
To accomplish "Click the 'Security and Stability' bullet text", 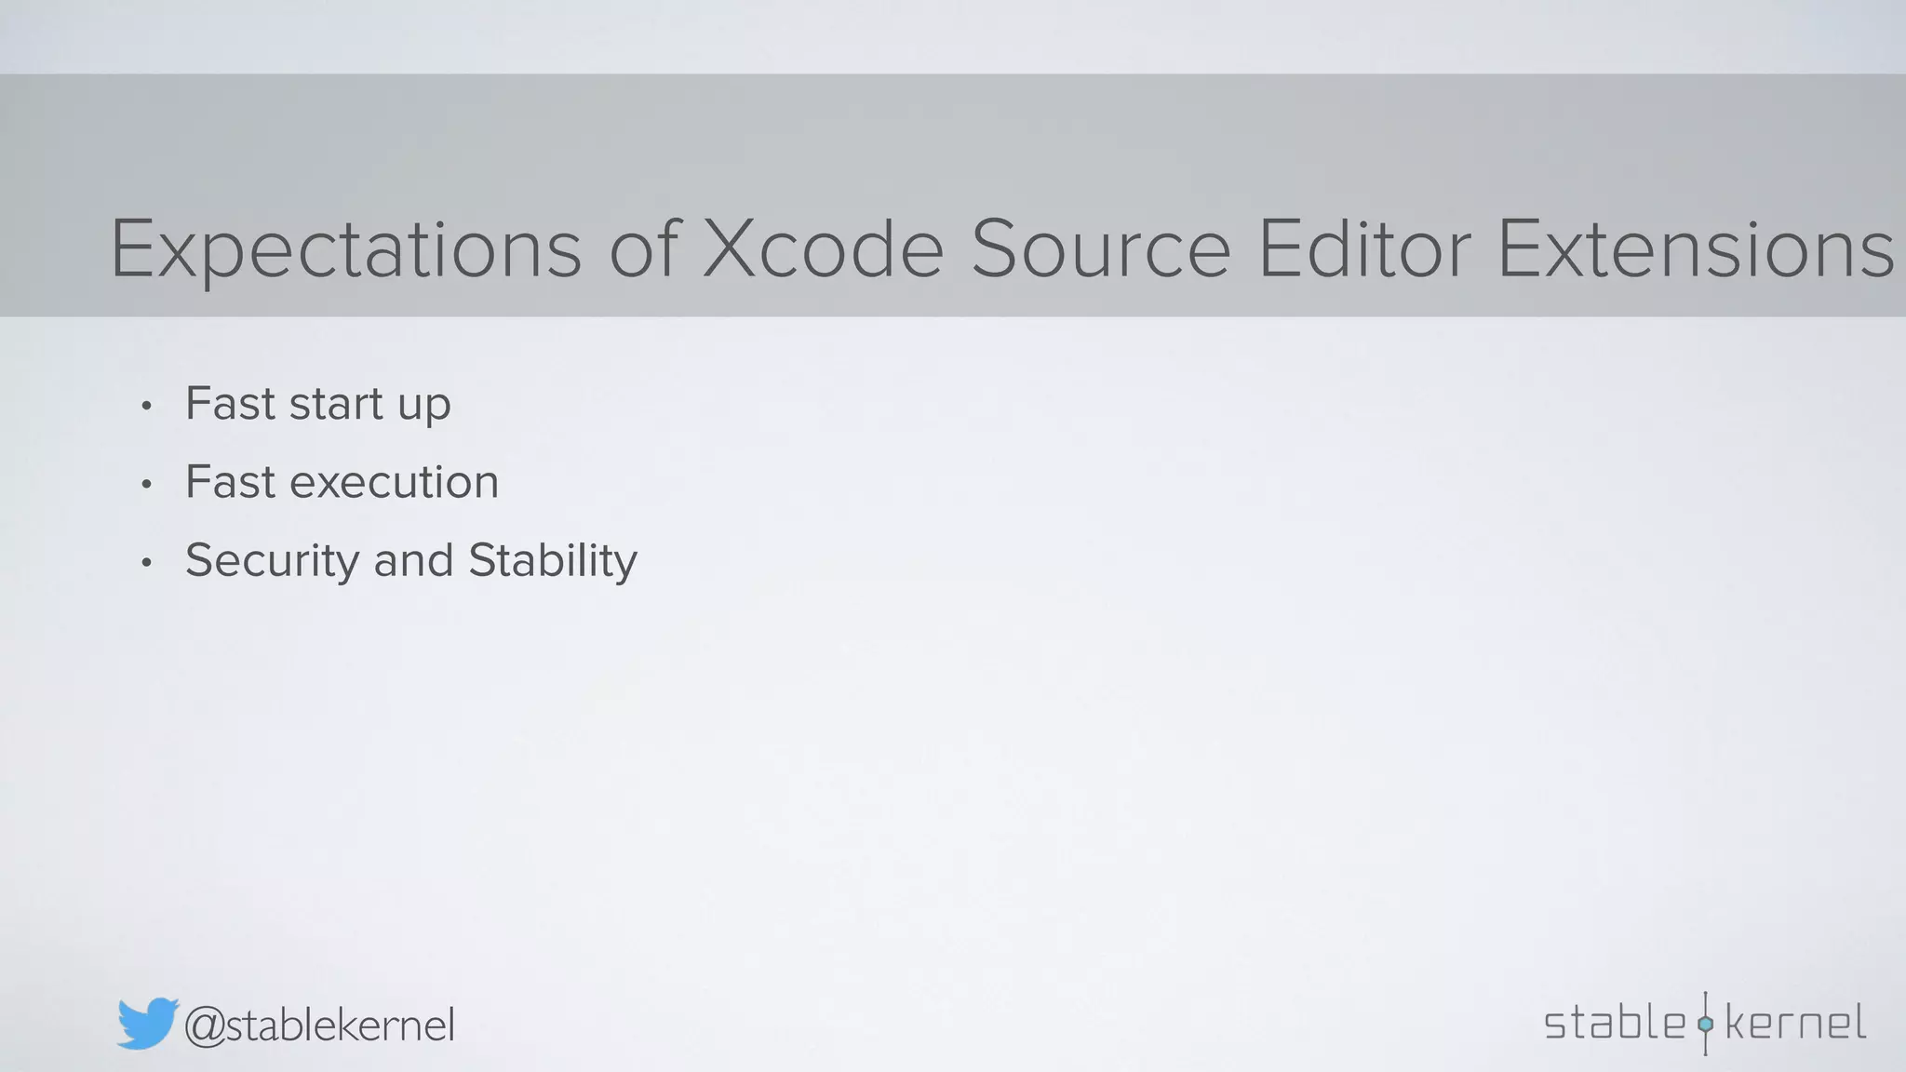I will 411,561.
